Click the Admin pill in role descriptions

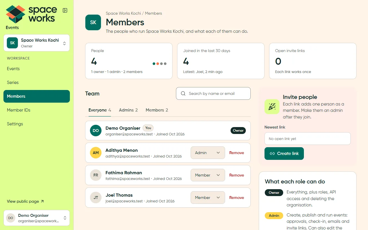[x=274, y=216]
